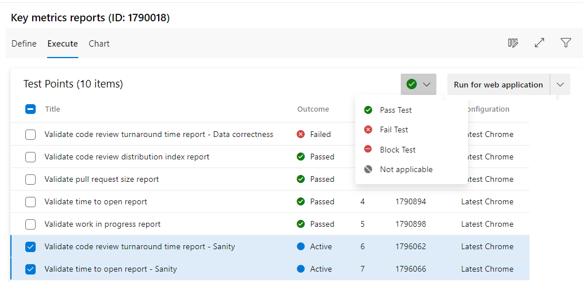Expand the Run for web application options chevron
This screenshot has width=583, height=282.
click(560, 85)
